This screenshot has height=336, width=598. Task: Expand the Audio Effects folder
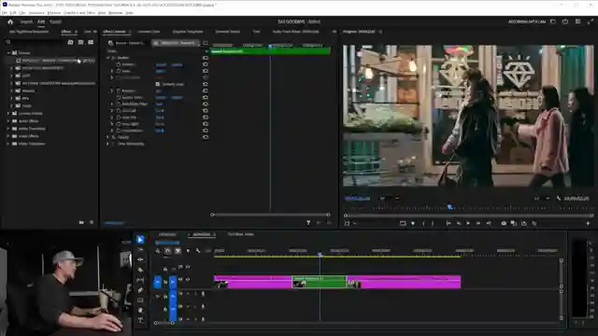(8, 121)
